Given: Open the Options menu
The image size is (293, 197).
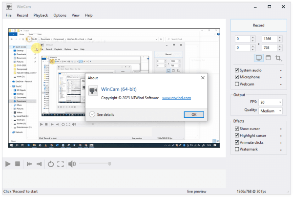Looking at the screenshot, I should tap(60, 15).
